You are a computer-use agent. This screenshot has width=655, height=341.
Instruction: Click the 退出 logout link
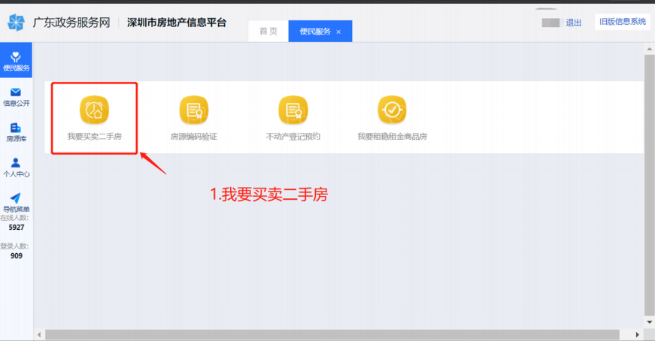click(574, 23)
